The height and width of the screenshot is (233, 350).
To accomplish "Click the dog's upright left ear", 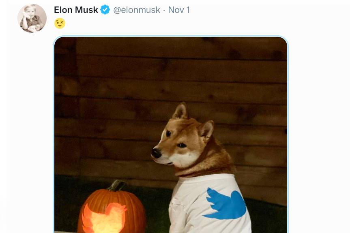I will tap(181, 111).
